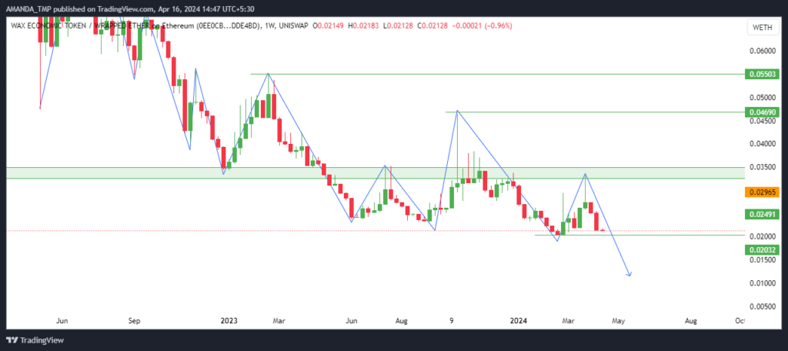Viewport: 788px width, 351px height.
Task: Click the 2024 time axis label
Action: (518, 320)
